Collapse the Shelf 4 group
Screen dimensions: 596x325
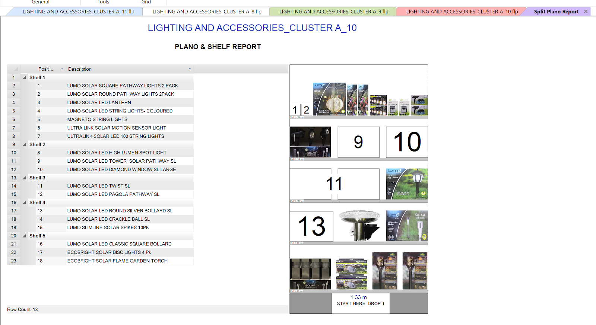click(24, 203)
